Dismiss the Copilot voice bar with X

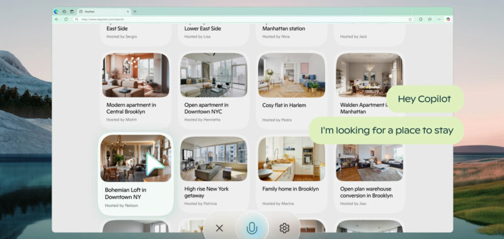[x=219, y=228]
